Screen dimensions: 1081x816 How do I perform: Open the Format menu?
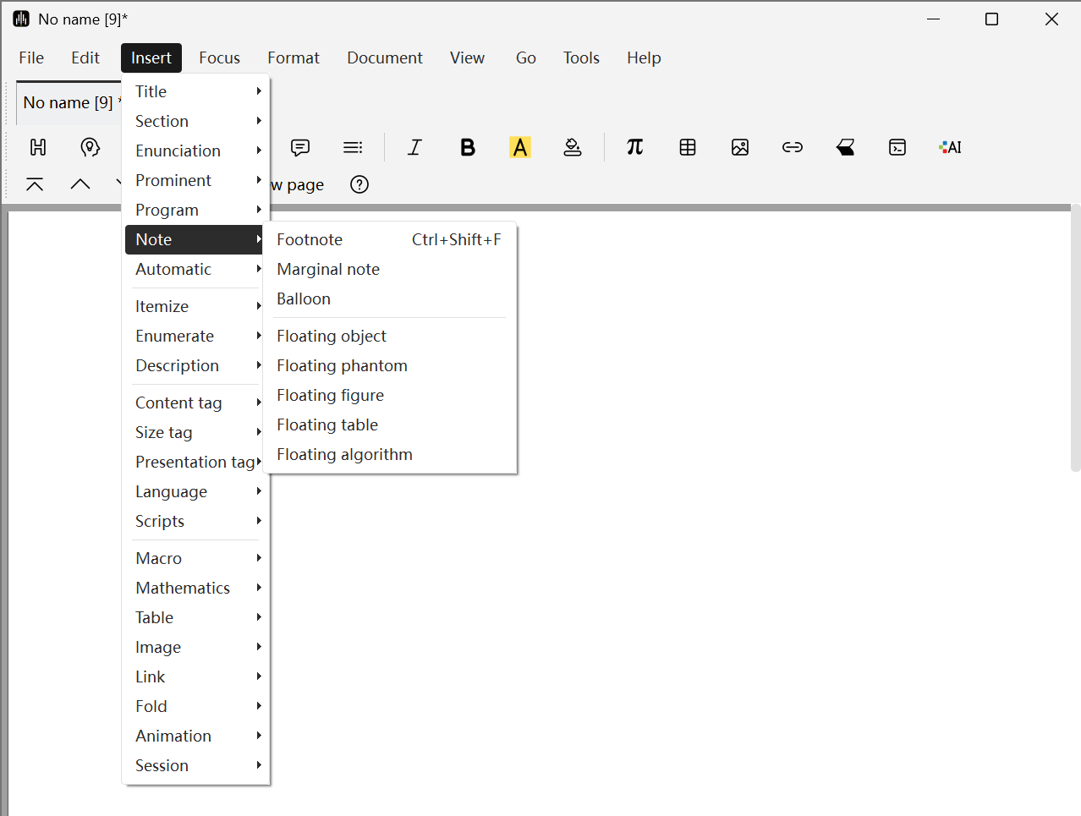click(294, 58)
